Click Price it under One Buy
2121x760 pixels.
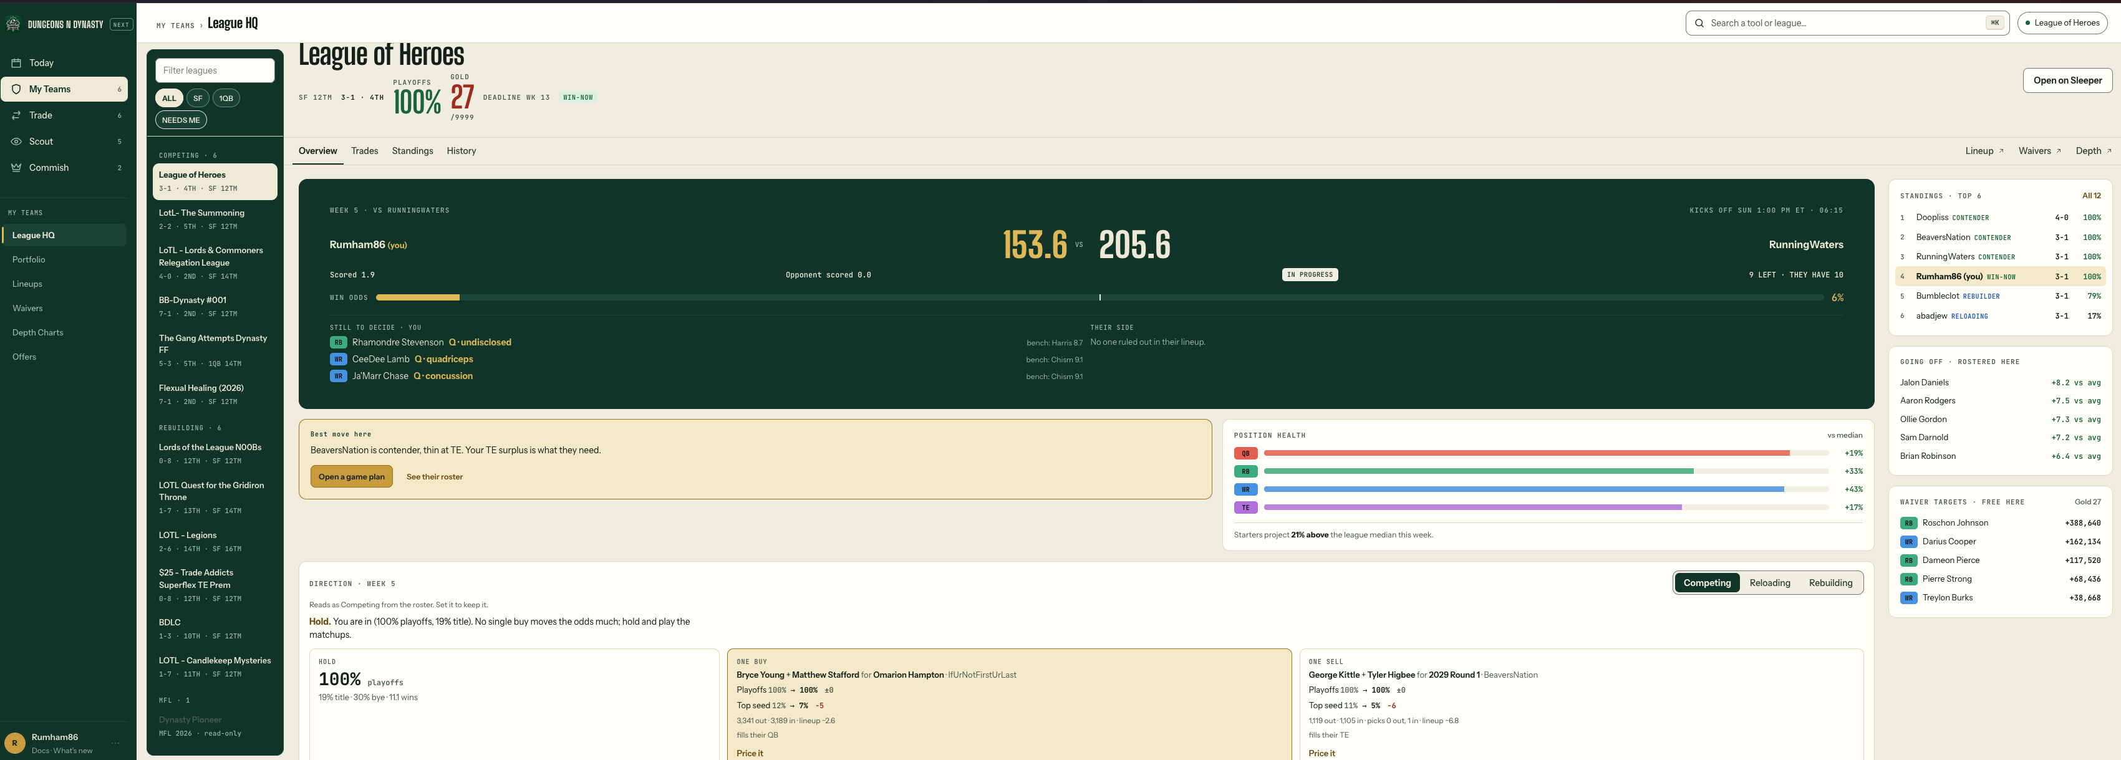tap(749, 753)
